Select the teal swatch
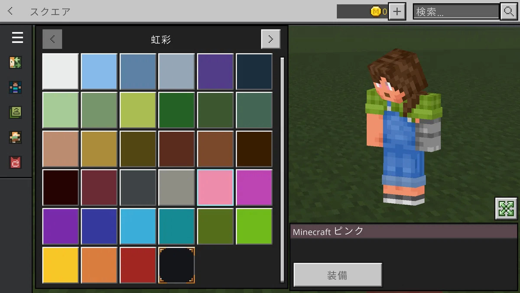This screenshot has width=520, height=293. pyautogui.click(x=177, y=226)
